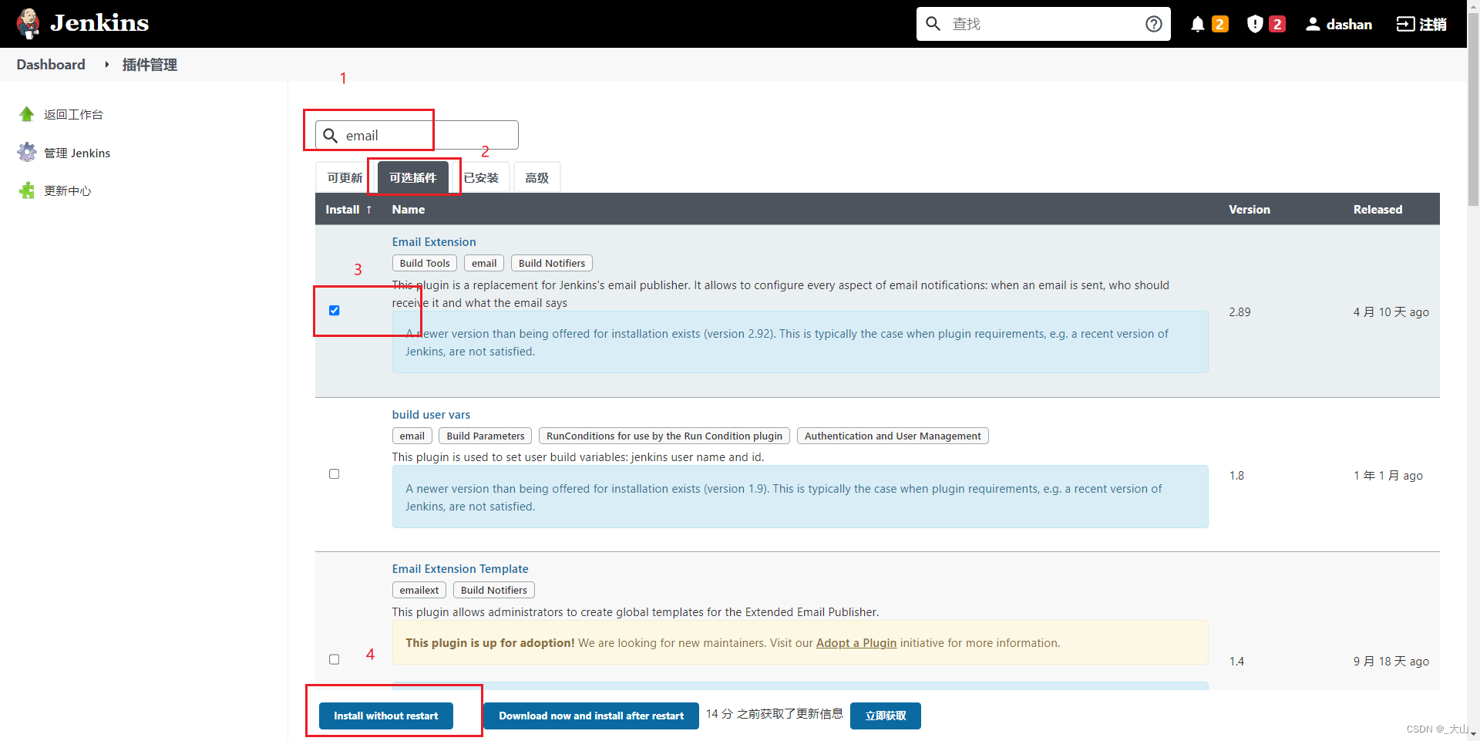Click version 2.89 of Email Extension
1480x741 pixels.
pyautogui.click(x=1239, y=312)
